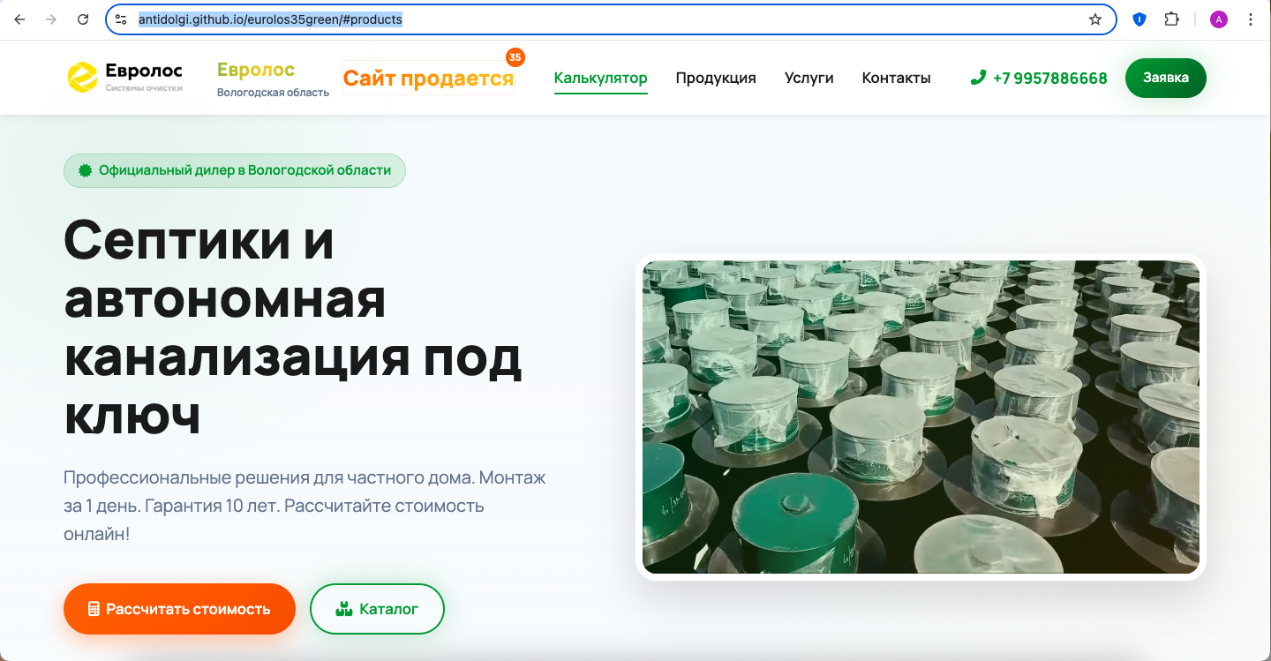Reload the page with the refresh icon
Image resolution: width=1271 pixels, height=661 pixels.
(83, 19)
